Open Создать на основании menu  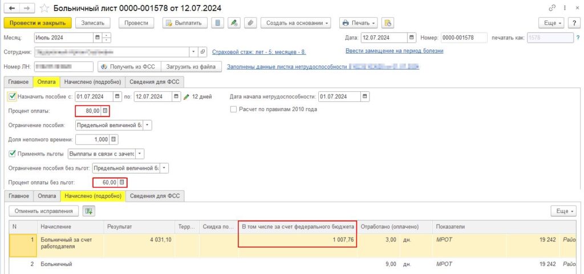click(296, 23)
